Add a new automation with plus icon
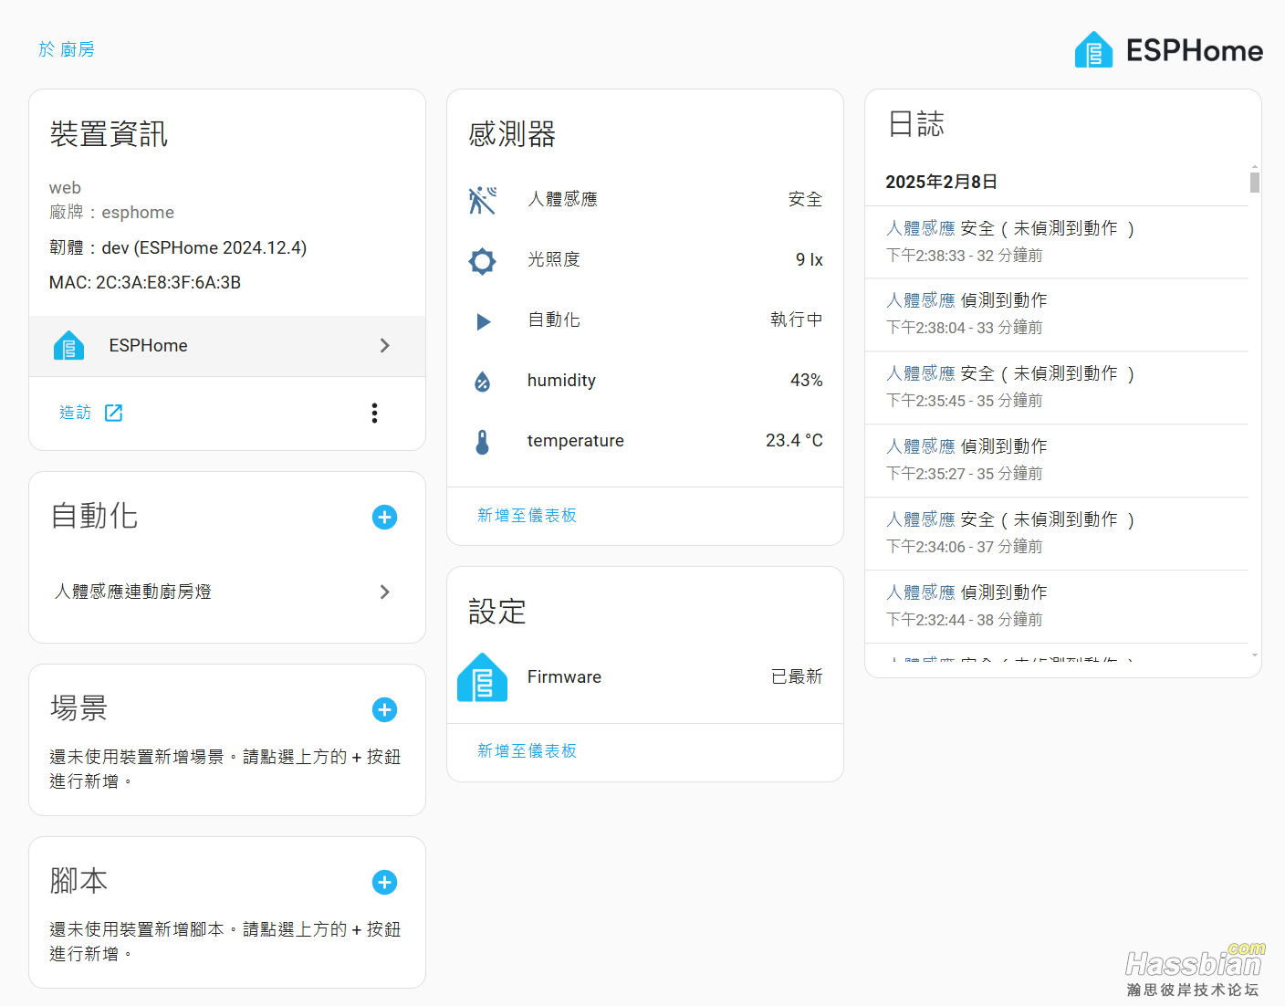This screenshot has width=1285, height=1006. pos(384,518)
